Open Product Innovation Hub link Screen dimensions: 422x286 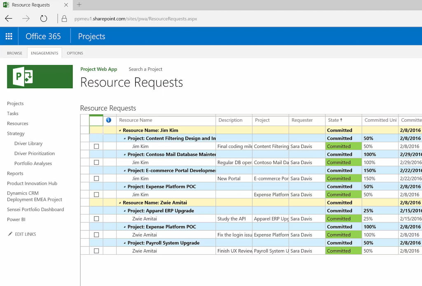pyautogui.click(x=32, y=183)
